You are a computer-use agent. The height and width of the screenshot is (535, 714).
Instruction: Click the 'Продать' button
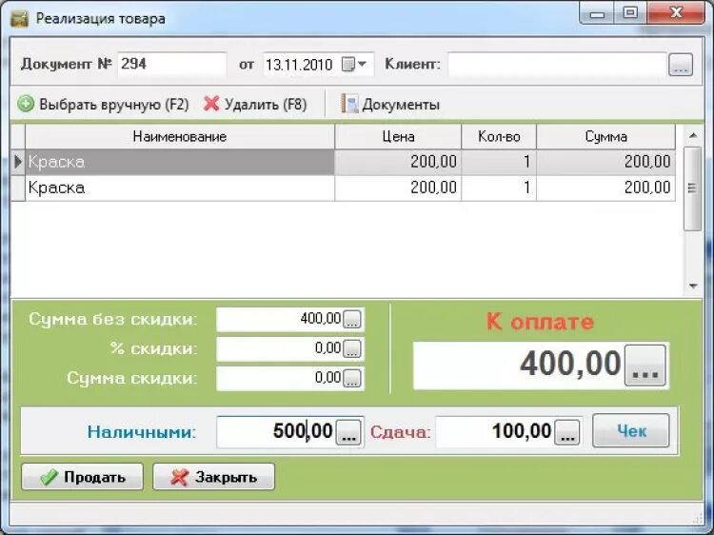tap(83, 477)
